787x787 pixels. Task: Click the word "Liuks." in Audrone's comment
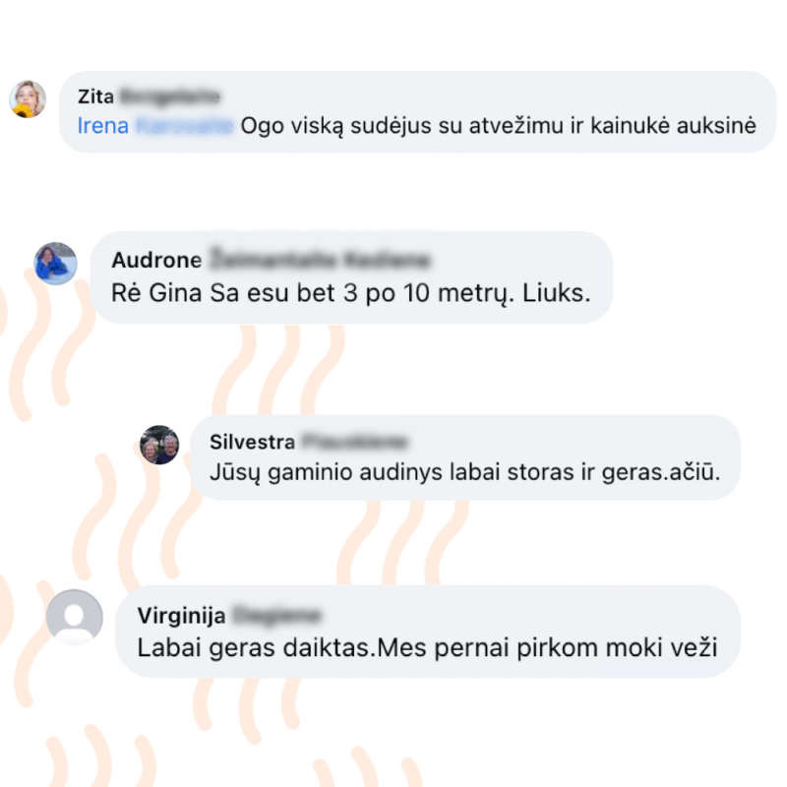[557, 293]
